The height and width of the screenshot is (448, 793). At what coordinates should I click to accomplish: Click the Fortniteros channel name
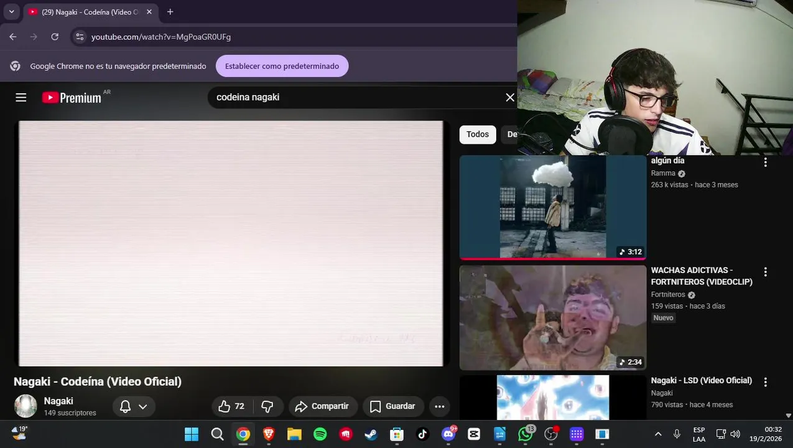(668, 295)
